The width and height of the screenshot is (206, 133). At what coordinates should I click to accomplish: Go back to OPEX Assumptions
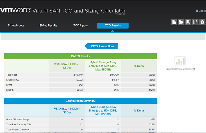101,46
